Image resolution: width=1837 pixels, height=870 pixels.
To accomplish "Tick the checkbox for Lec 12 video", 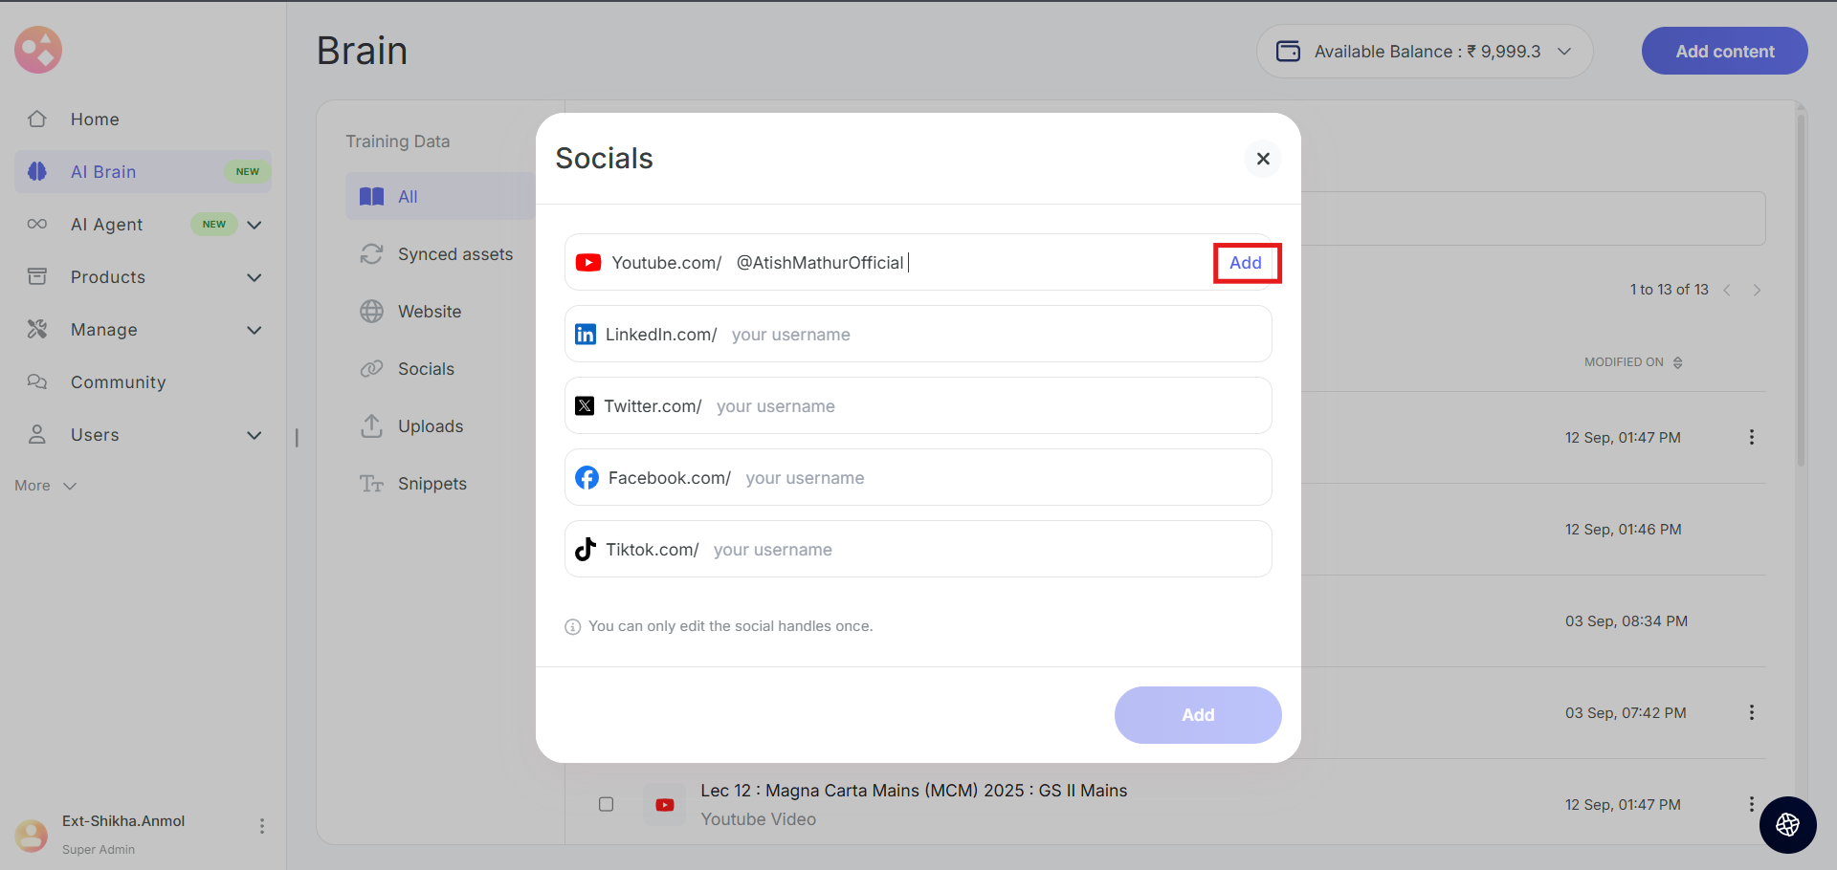I will pos(606,804).
